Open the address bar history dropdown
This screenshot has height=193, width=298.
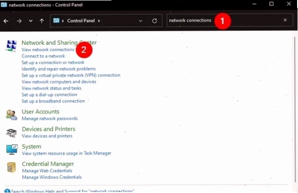(x=140, y=21)
